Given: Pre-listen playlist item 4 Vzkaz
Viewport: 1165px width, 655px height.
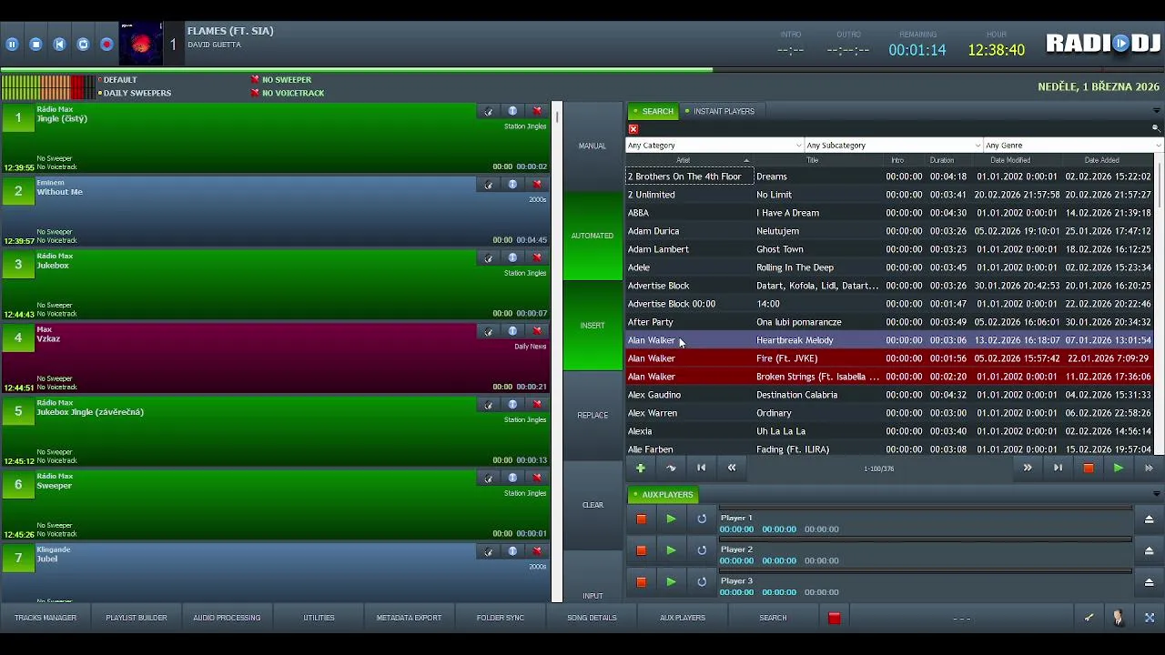Looking at the screenshot, I should tap(489, 331).
